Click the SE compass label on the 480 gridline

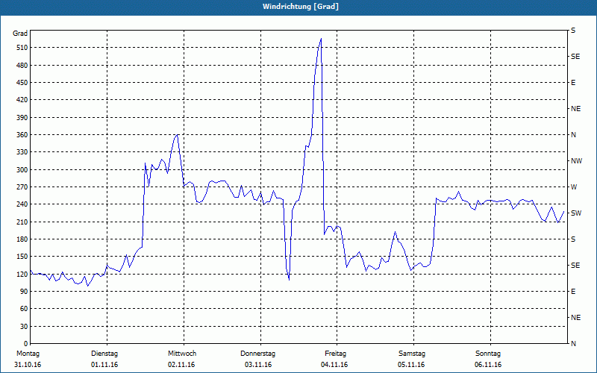[x=575, y=57]
